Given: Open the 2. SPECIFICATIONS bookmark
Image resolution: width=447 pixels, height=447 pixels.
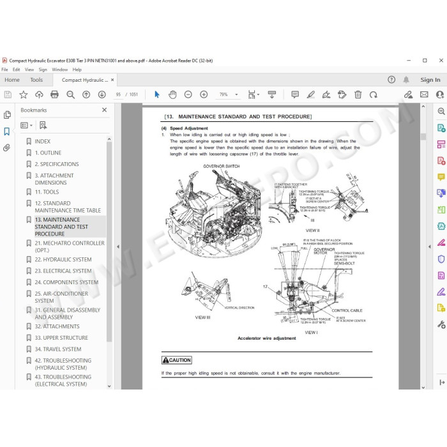Looking at the screenshot, I should pos(57,164).
